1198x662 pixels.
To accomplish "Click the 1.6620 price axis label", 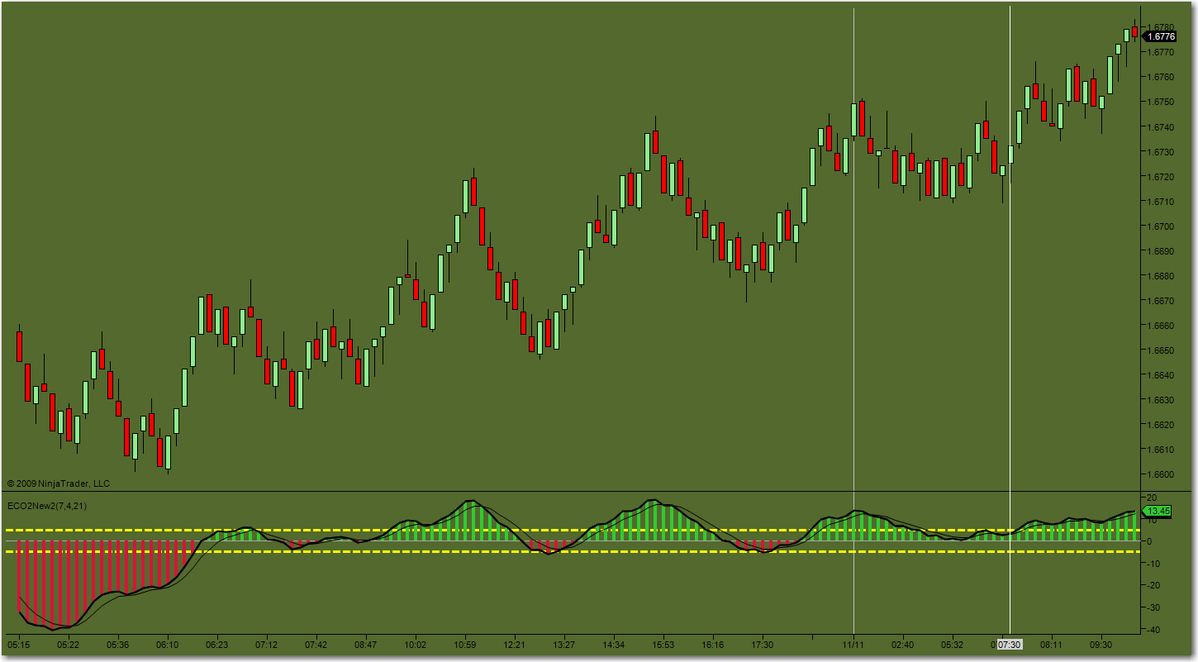I will (1161, 424).
